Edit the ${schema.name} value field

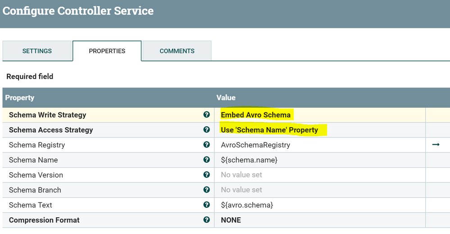249,160
